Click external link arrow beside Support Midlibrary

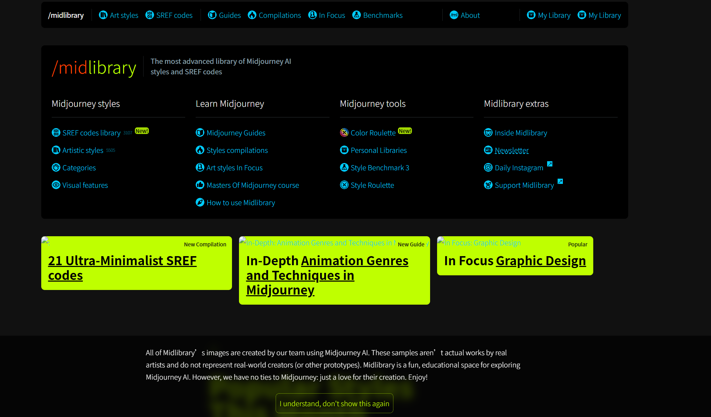560,181
